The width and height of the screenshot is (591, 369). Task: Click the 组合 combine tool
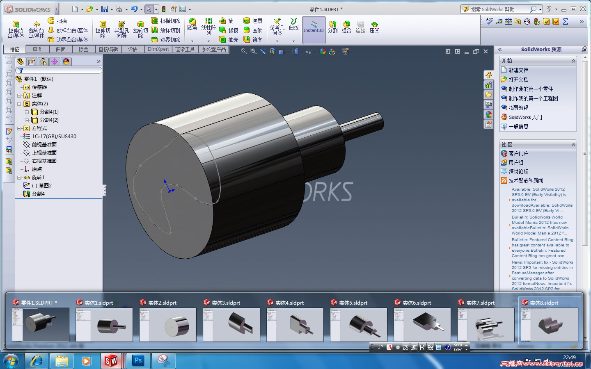(x=346, y=27)
